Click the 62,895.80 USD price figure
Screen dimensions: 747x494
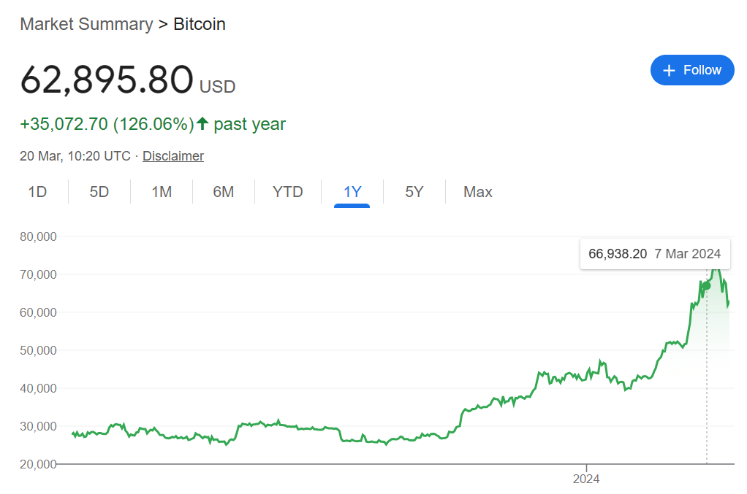tap(128, 80)
